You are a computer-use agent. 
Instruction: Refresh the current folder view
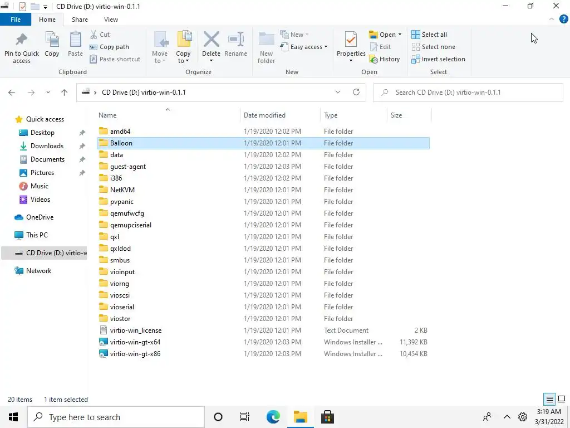coord(356,92)
